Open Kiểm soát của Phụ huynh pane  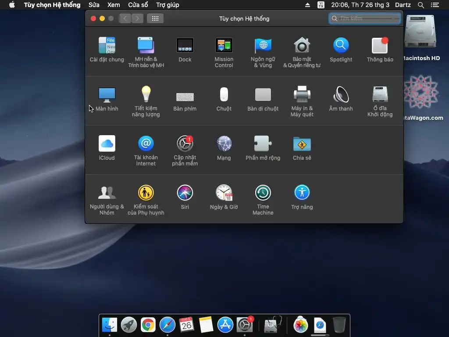click(x=146, y=200)
